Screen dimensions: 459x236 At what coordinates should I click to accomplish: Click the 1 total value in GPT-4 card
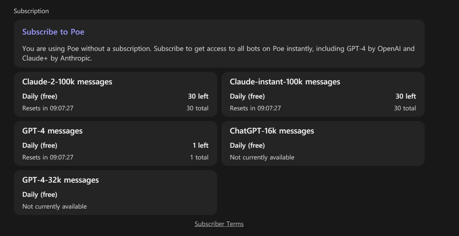[x=199, y=157]
